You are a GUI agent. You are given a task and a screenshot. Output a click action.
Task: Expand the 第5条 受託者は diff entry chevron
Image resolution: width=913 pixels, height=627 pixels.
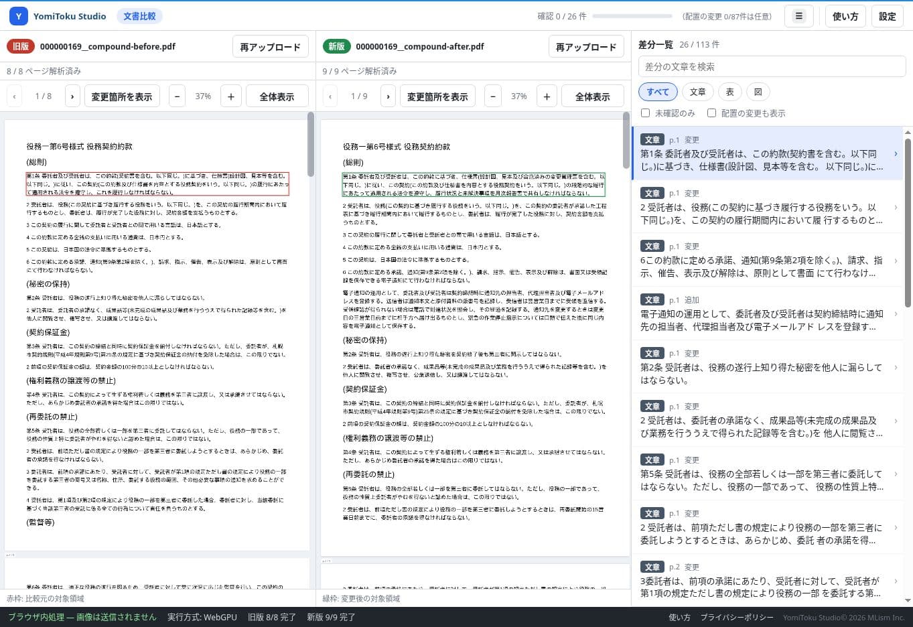[896, 474]
